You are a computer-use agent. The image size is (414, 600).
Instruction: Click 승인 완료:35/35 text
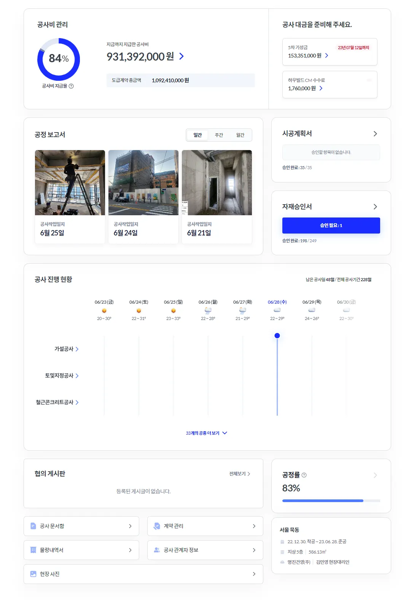(297, 168)
